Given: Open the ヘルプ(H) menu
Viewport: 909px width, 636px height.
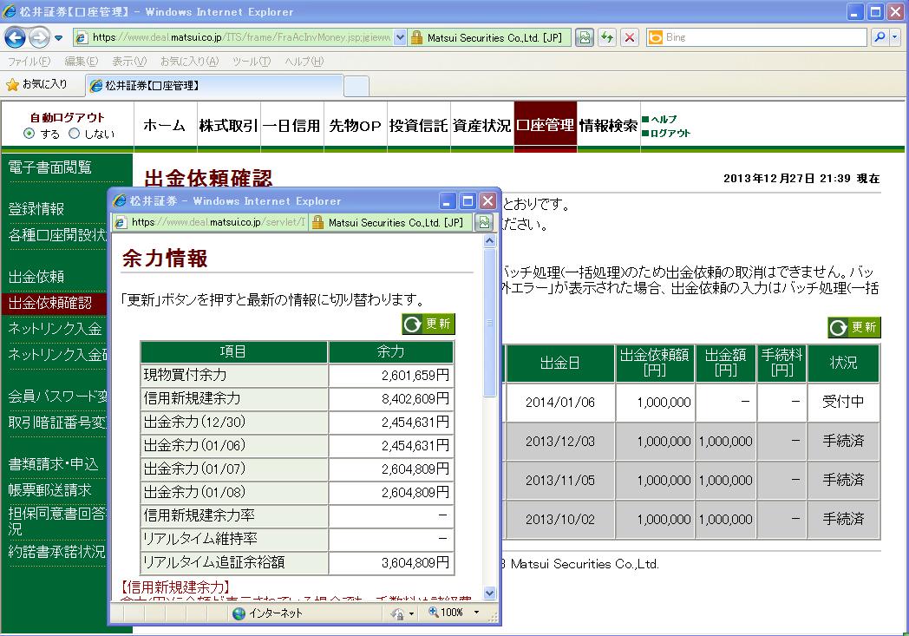Looking at the screenshot, I should (304, 61).
